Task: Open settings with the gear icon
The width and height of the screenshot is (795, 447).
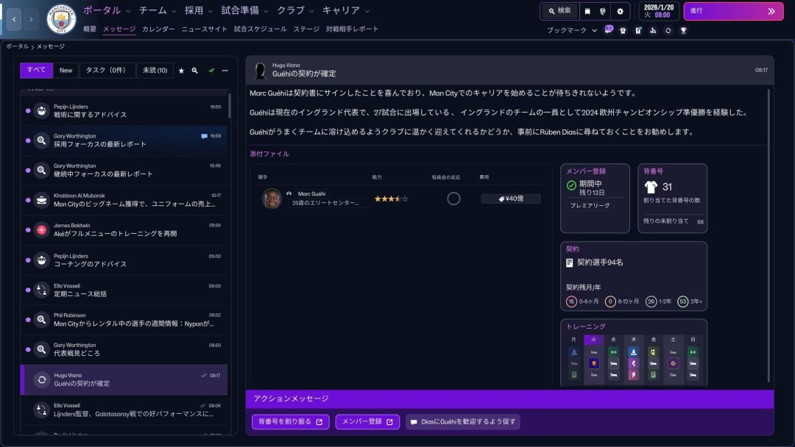Action: pyautogui.click(x=620, y=11)
